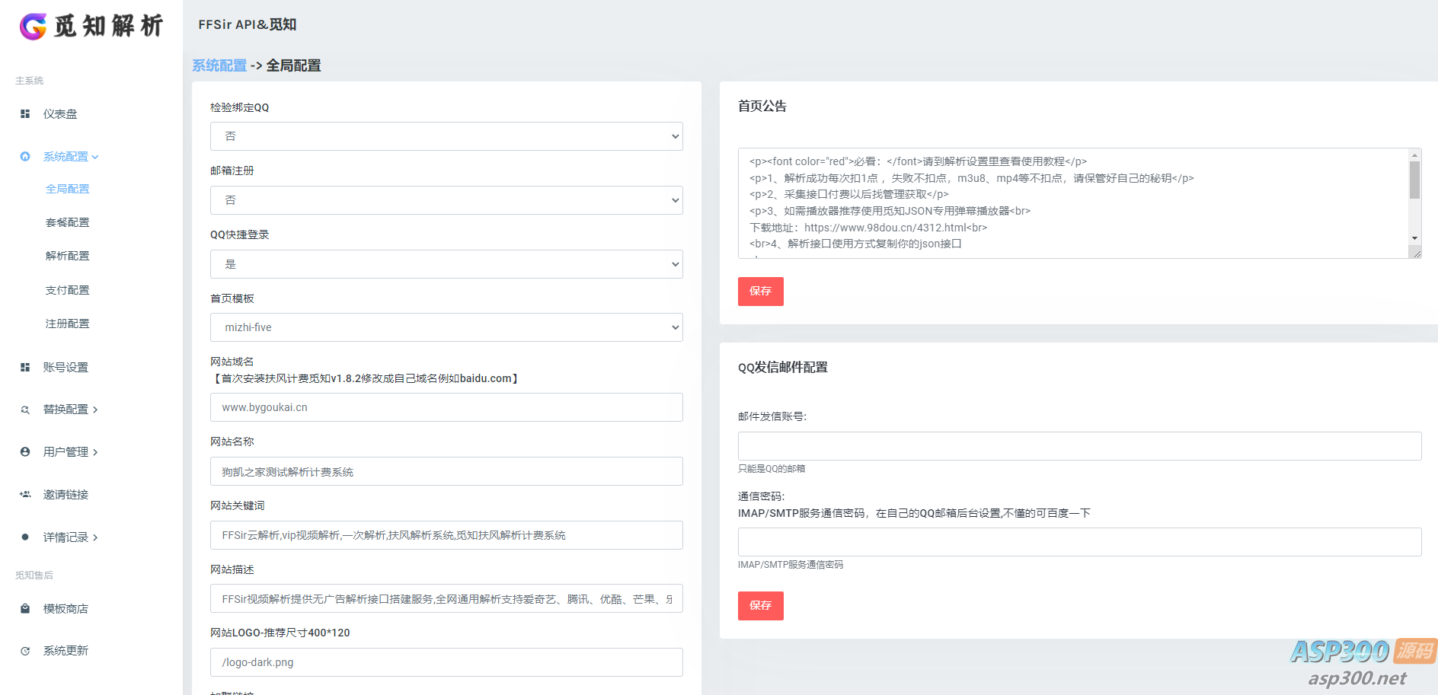1438x695 pixels.
Task: Click the 网站名称 input field
Action: click(446, 471)
